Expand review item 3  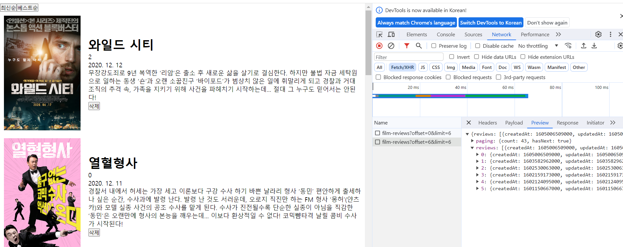[x=477, y=175]
